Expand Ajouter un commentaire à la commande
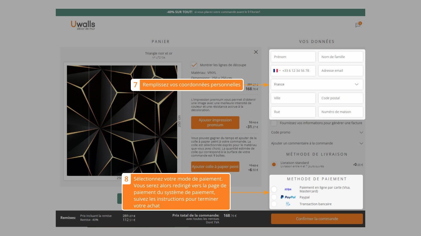421x236 pixels. coord(317,143)
